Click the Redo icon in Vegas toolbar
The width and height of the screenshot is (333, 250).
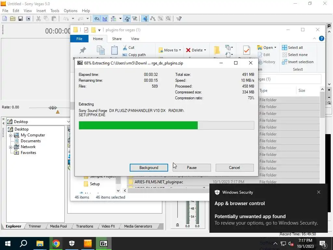pos(81,19)
